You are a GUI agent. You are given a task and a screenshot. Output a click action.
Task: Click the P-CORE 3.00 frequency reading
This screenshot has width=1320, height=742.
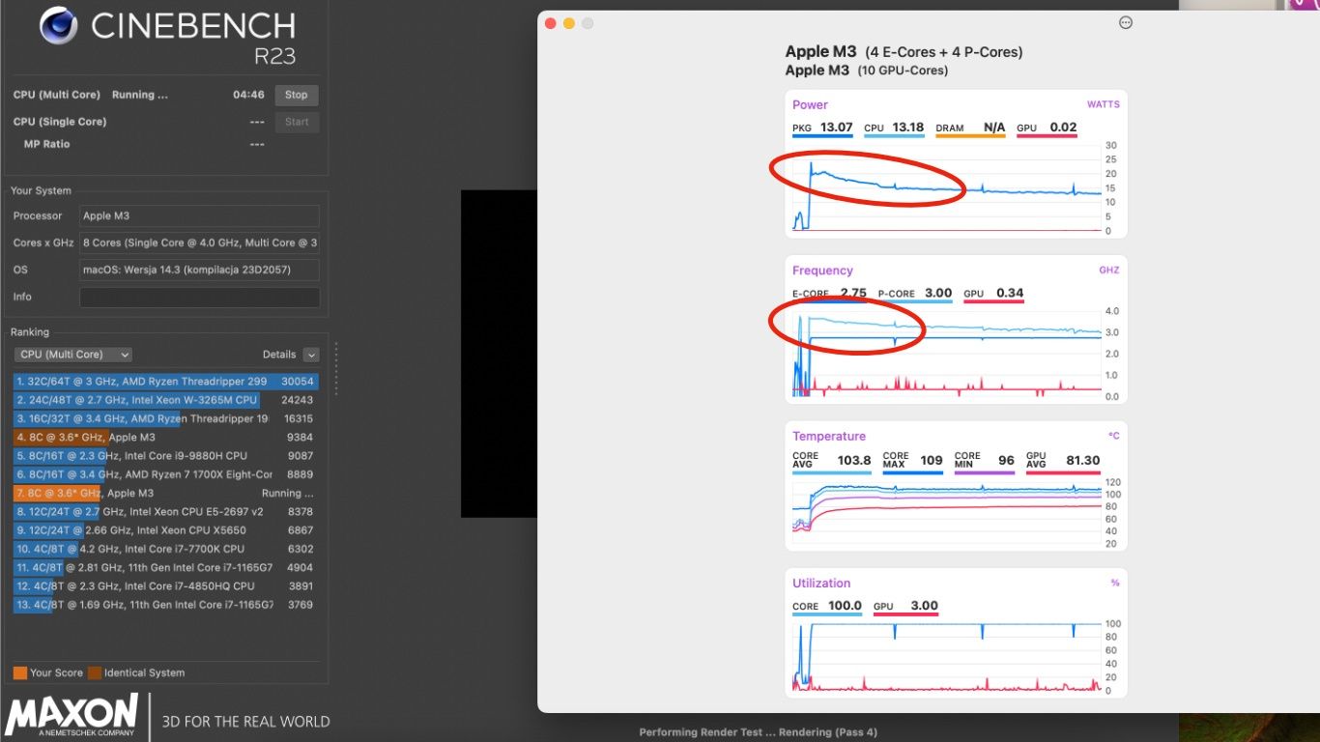click(x=915, y=294)
